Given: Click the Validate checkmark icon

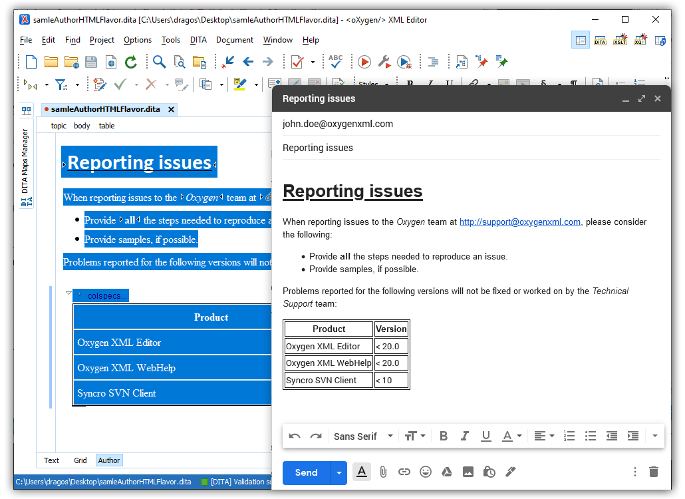Looking at the screenshot, I should pos(297,62).
